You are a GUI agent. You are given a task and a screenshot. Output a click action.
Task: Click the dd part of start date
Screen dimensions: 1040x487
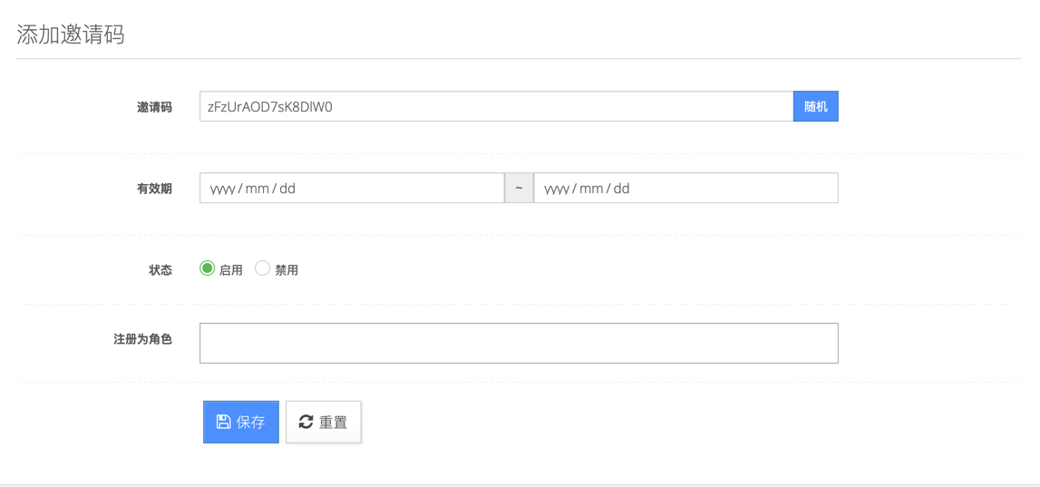pyautogui.click(x=287, y=189)
